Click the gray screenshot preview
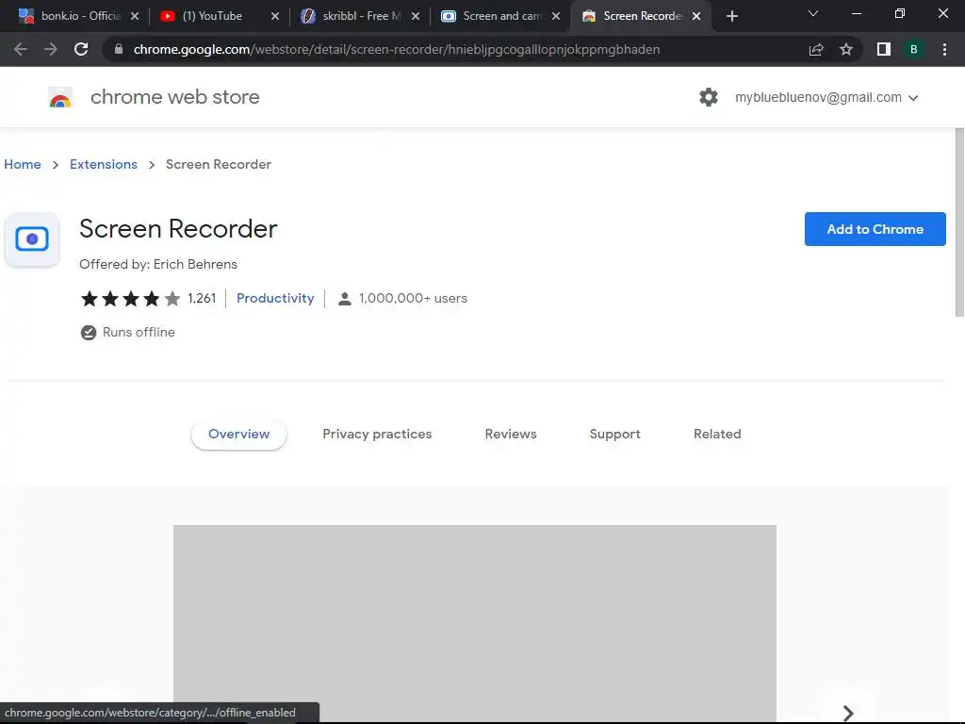 (x=475, y=622)
